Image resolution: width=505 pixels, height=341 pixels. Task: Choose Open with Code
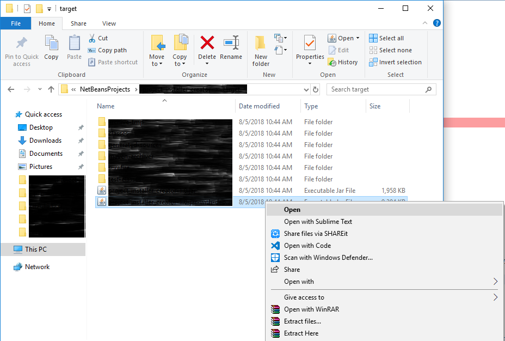pos(384,246)
